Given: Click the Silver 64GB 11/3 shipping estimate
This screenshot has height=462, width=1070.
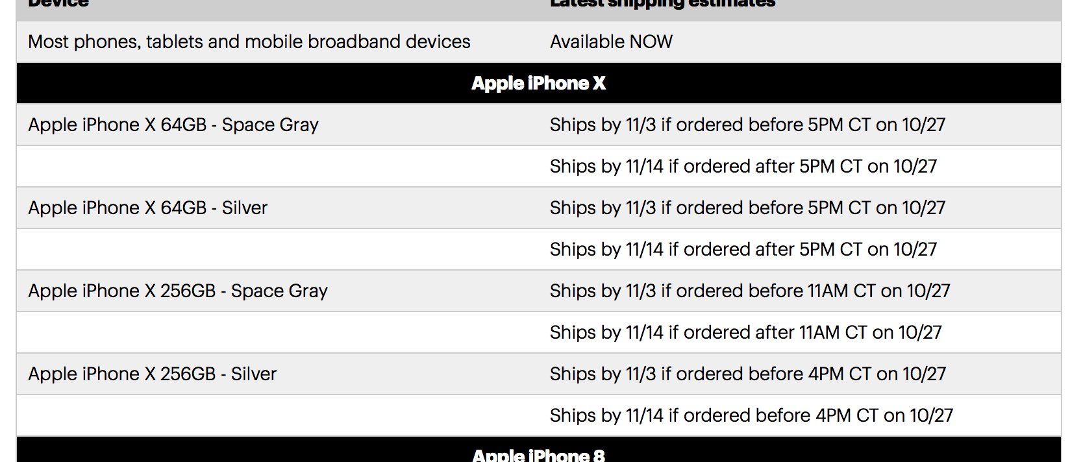Looking at the screenshot, I should 748,208.
